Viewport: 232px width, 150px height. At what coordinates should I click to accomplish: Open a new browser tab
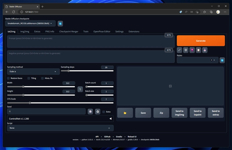42,6
